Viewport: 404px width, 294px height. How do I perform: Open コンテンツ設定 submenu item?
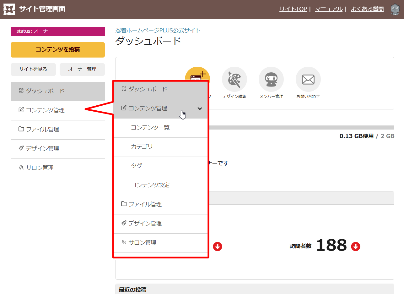point(150,185)
